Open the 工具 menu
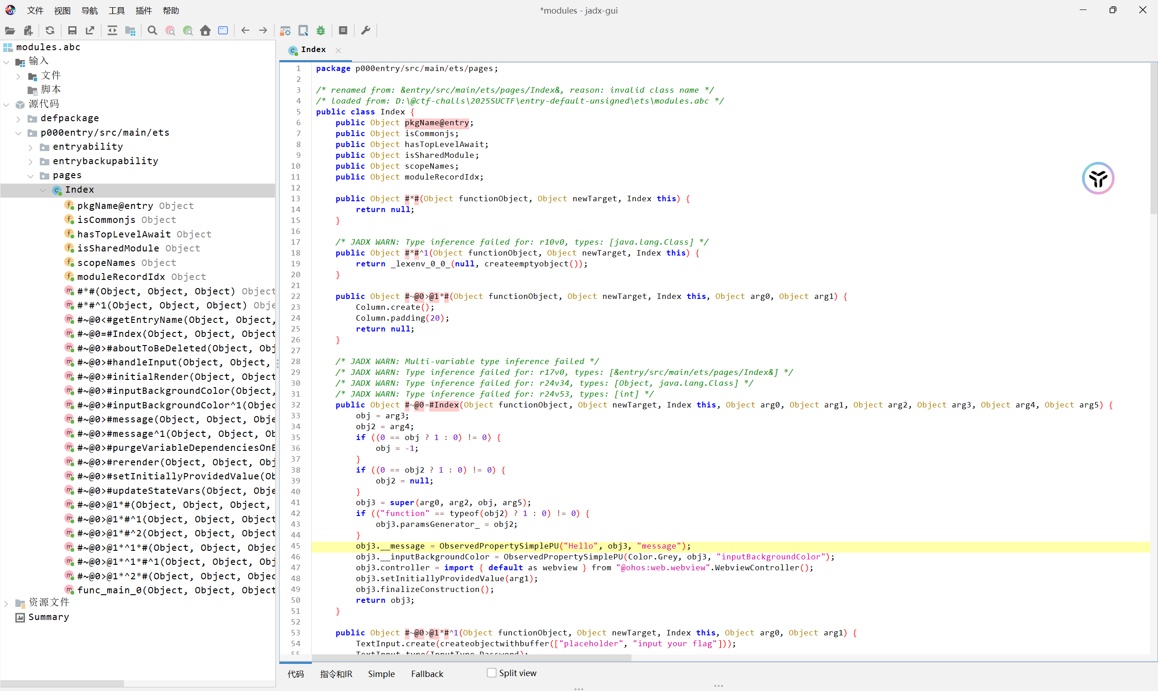This screenshot has width=1158, height=691. 116,10
